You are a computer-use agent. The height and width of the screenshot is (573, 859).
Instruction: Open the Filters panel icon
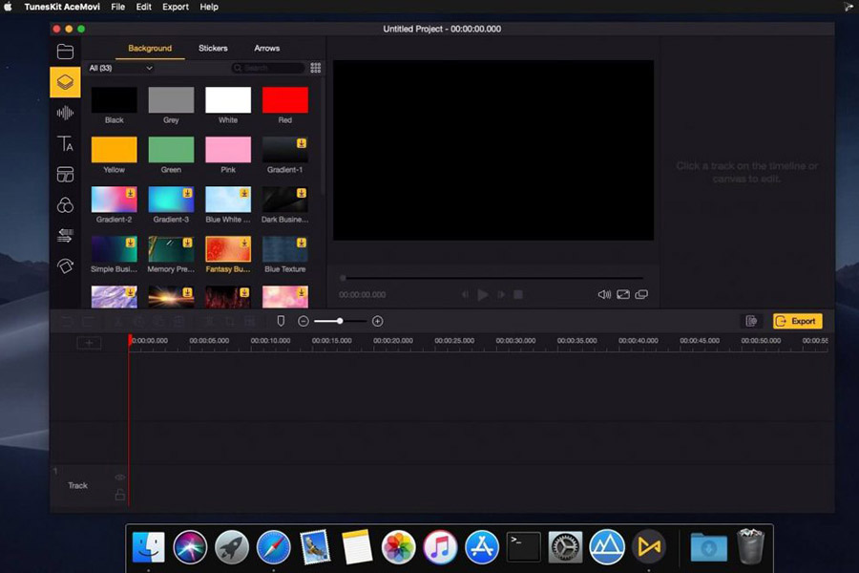(65, 204)
